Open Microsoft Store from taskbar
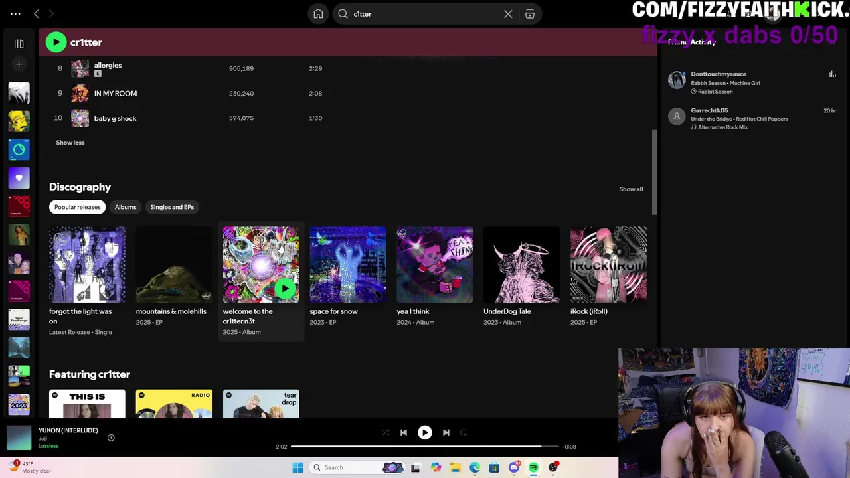The height and width of the screenshot is (478, 850). click(x=494, y=467)
